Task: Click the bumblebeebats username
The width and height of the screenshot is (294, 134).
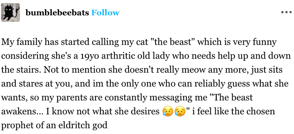Action: pos(57,13)
